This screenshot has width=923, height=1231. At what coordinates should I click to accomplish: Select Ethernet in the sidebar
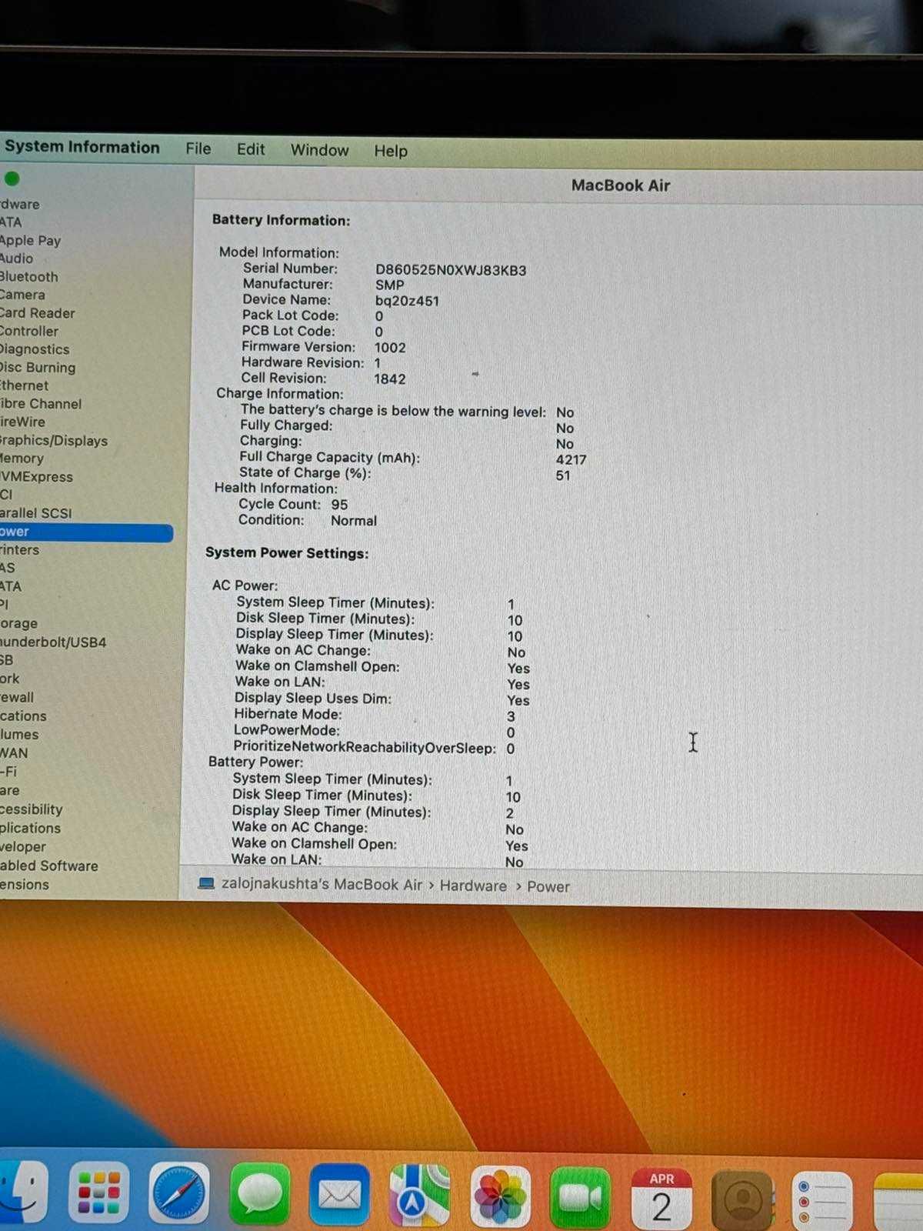click(x=24, y=385)
